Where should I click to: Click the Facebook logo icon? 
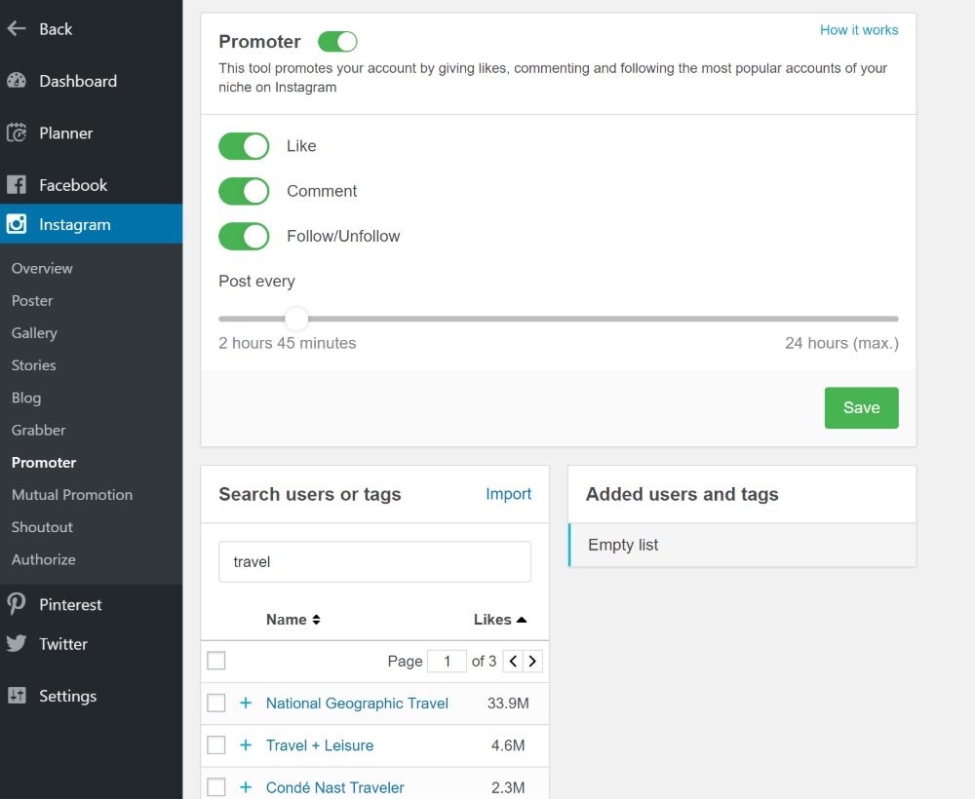(x=17, y=184)
